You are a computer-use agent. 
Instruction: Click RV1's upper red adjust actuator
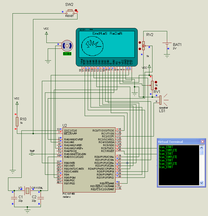pyautogui.click(x=156, y=82)
